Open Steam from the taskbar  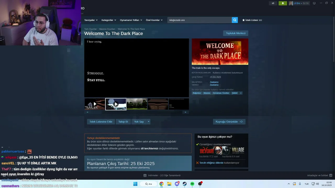[185, 184]
